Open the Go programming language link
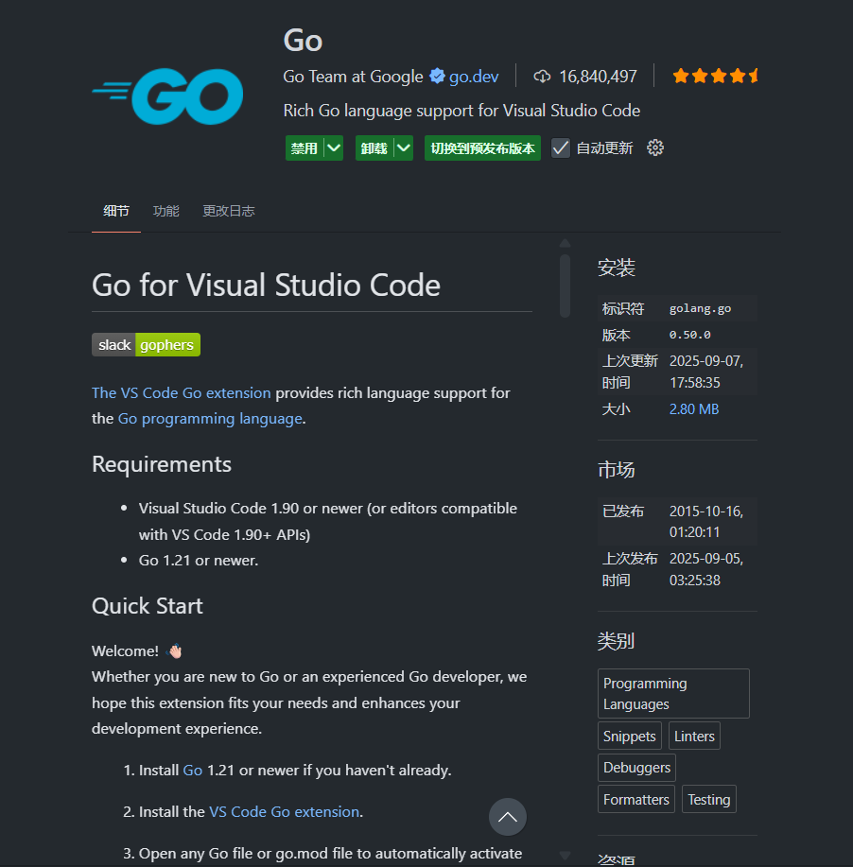The height and width of the screenshot is (867, 853). [x=210, y=418]
